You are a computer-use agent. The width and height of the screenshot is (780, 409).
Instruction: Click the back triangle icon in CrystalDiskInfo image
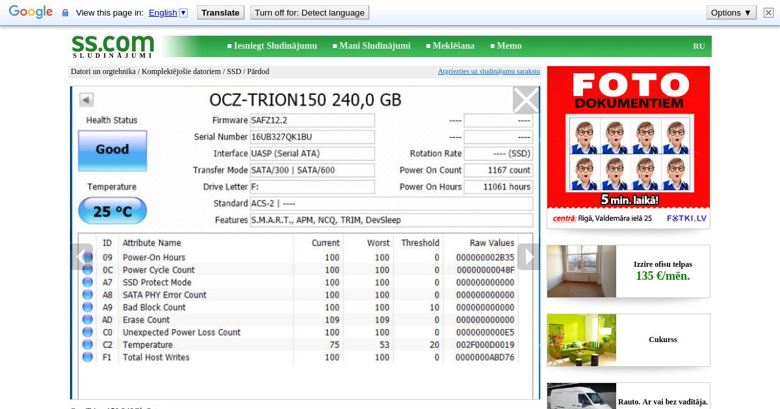click(86, 100)
